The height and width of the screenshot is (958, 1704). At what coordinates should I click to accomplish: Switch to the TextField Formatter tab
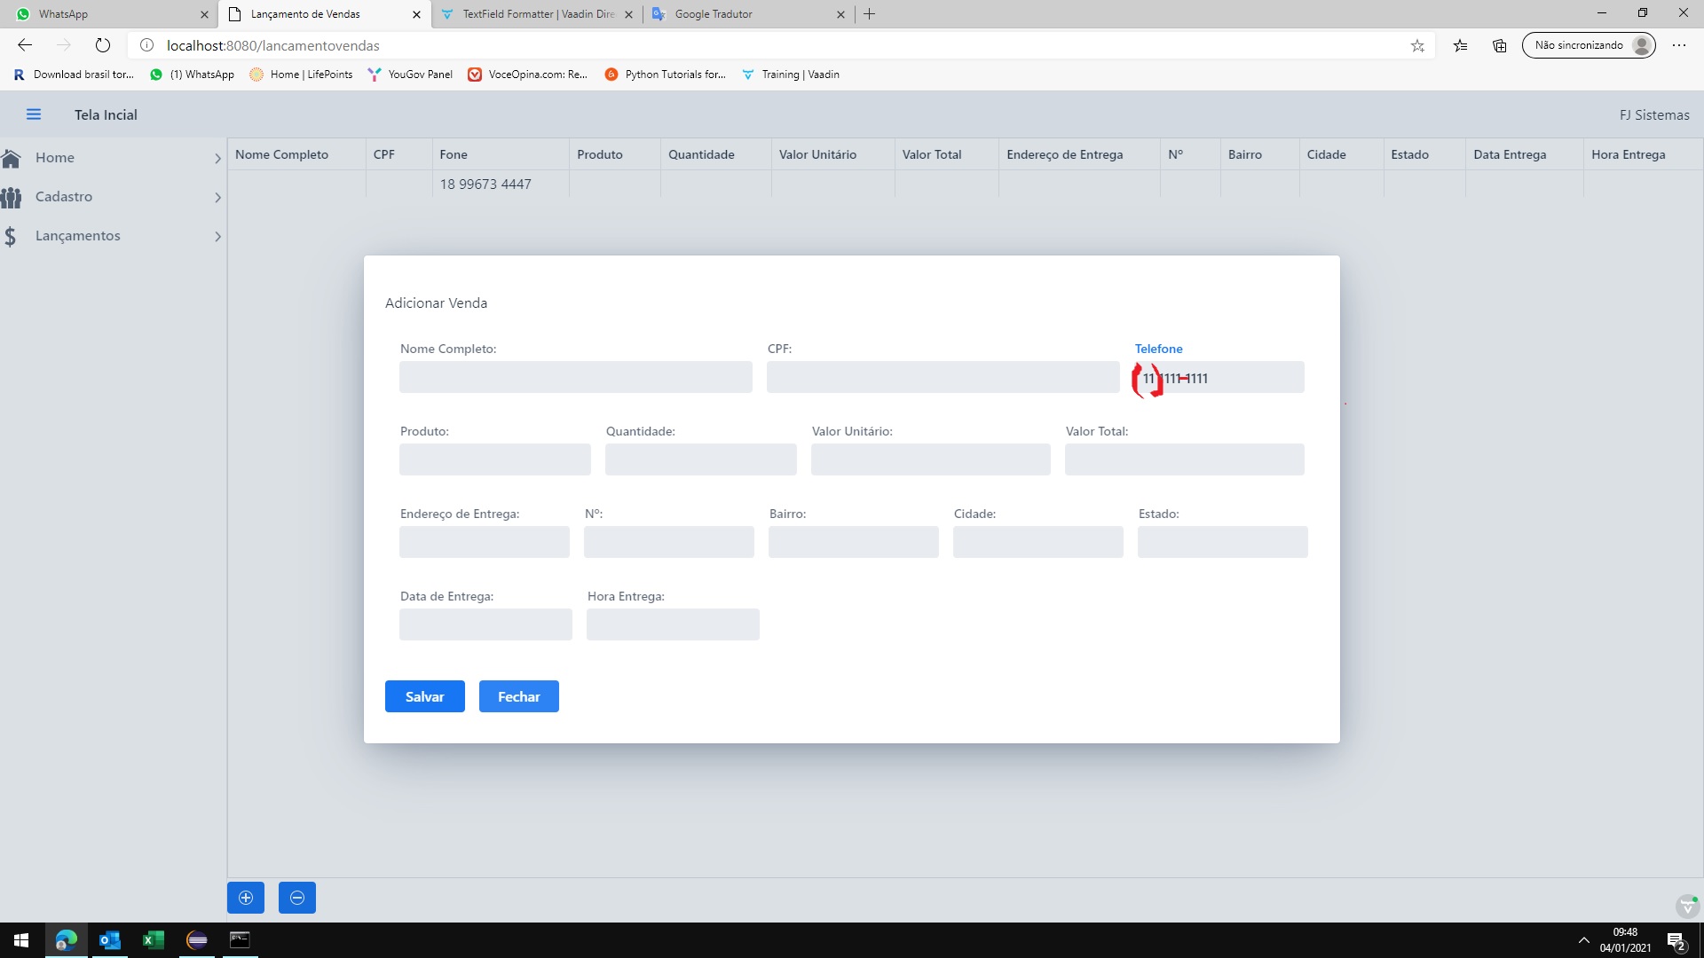[537, 14]
